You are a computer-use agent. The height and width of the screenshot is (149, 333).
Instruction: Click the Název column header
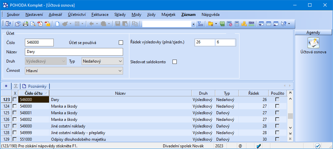[x=120, y=93]
